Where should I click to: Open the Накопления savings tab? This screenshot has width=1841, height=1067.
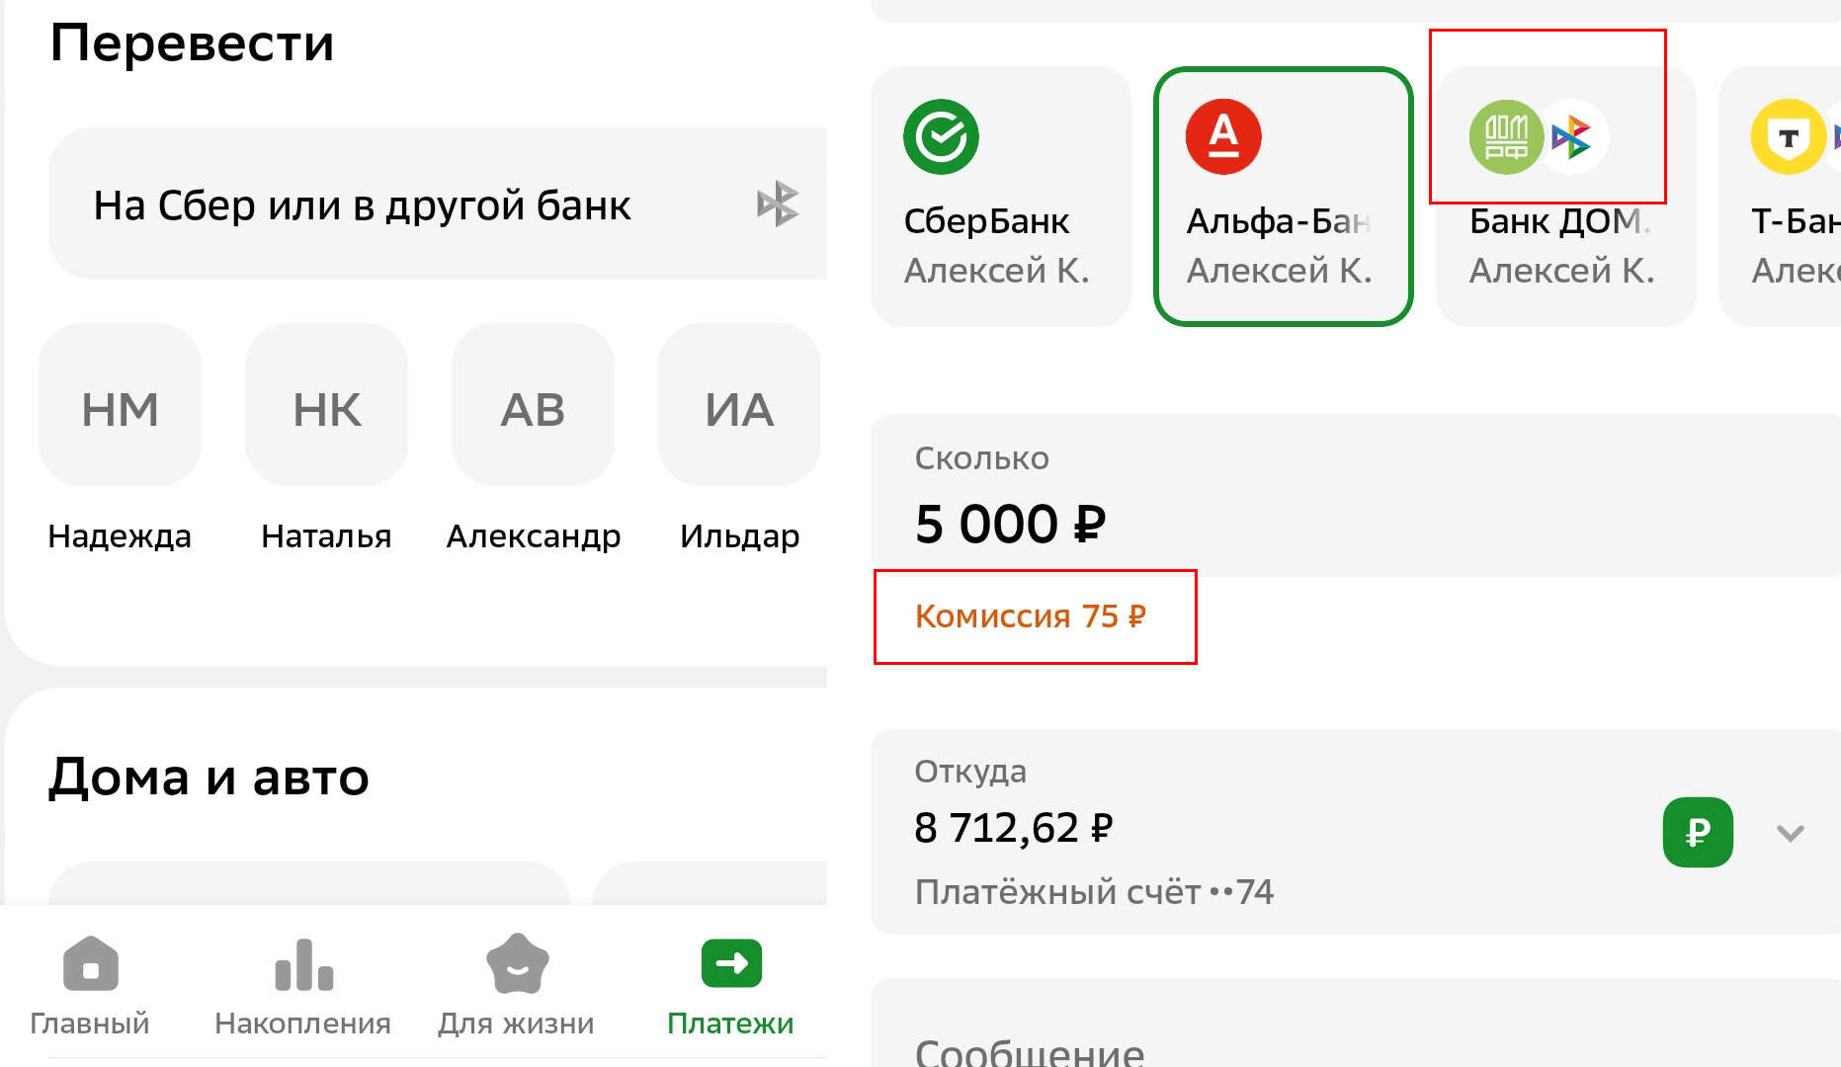pos(303,964)
